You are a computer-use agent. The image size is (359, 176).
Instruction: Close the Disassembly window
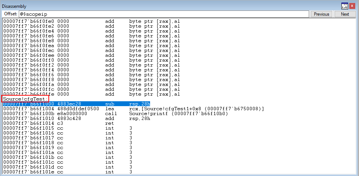tap(352, 6)
